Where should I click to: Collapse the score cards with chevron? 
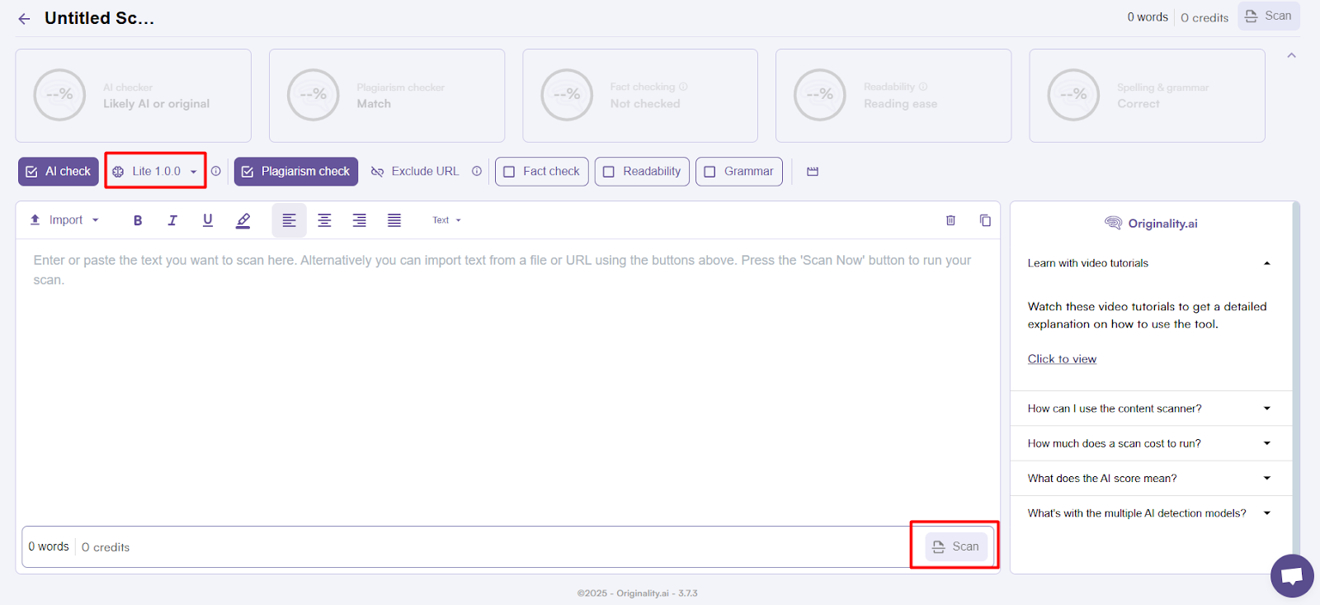pos(1292,55)
